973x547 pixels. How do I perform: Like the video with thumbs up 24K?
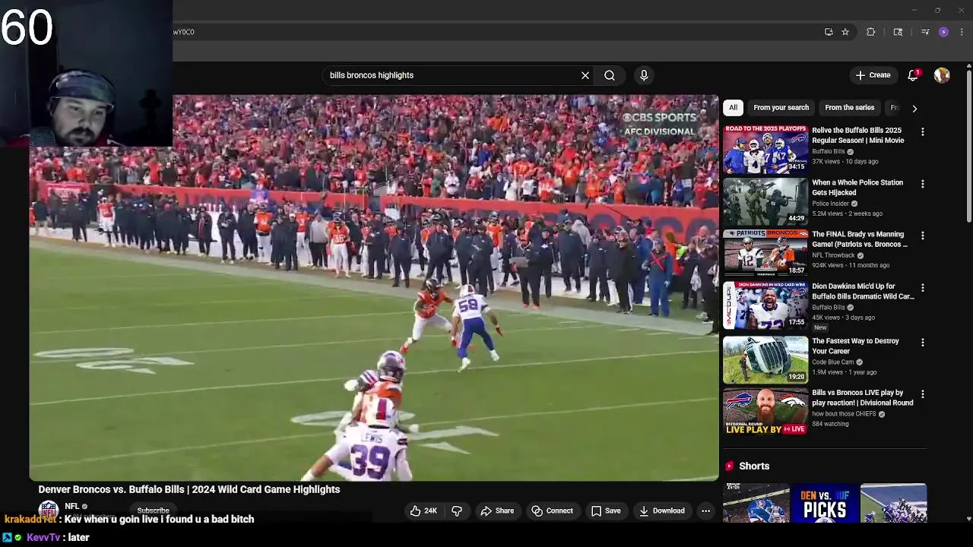(x=423, y=511)
